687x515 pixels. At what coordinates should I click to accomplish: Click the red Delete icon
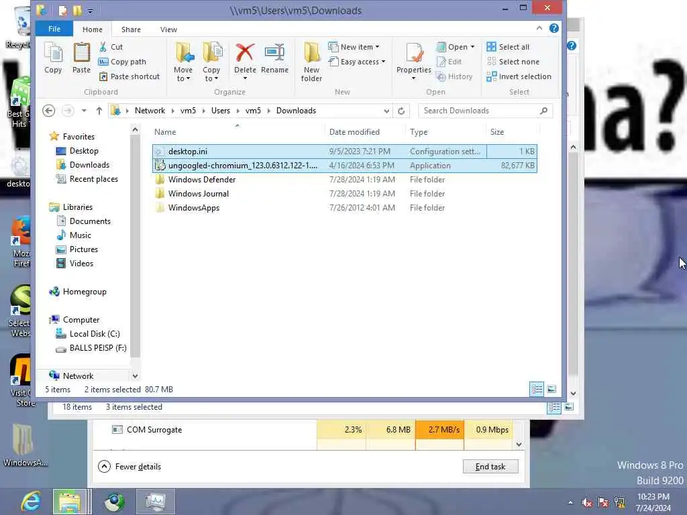tap(245, 53)
